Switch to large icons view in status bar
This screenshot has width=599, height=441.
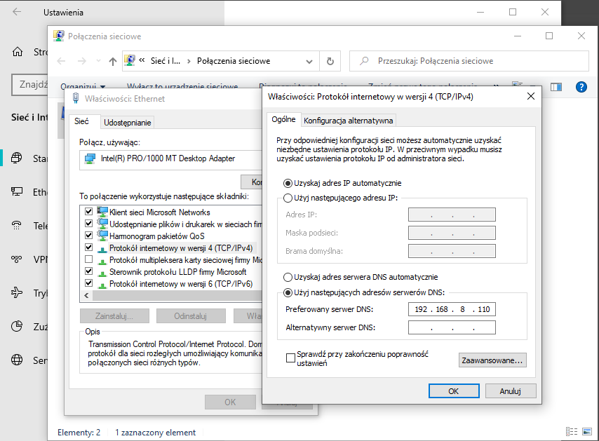[587, 431]
